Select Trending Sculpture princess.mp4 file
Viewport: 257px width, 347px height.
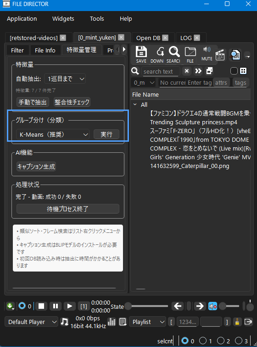point(194,122)
